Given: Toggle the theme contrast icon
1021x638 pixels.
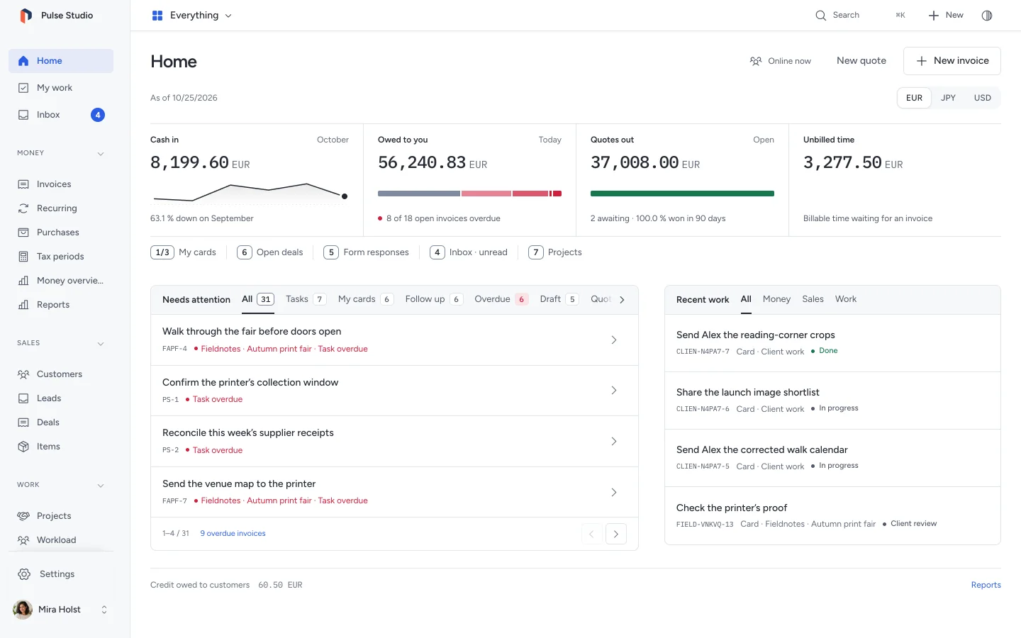Looking at the screenshot, I should [987, 16].
